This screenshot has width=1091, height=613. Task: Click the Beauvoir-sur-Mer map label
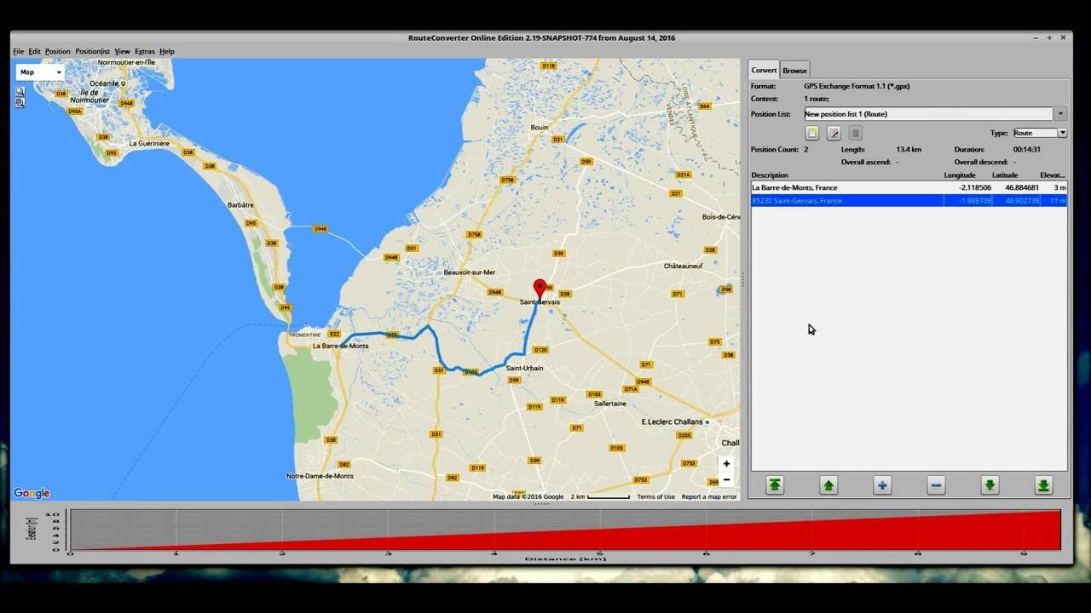[x=470, y=272]
